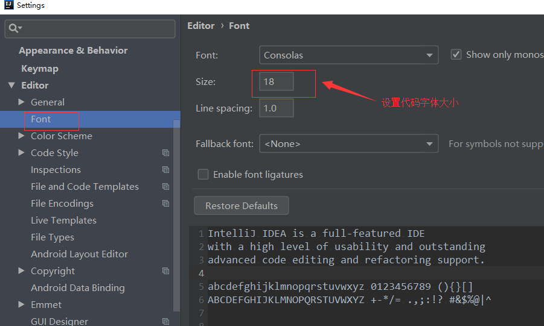
Task: Select Keymap in the settings list
Action: point(40,69)
